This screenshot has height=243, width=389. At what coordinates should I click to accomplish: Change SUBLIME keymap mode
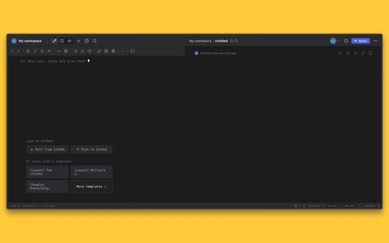click(x=348, y=206)
